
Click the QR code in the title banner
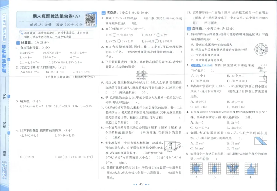pyautogui.click(x=90, y=19)
